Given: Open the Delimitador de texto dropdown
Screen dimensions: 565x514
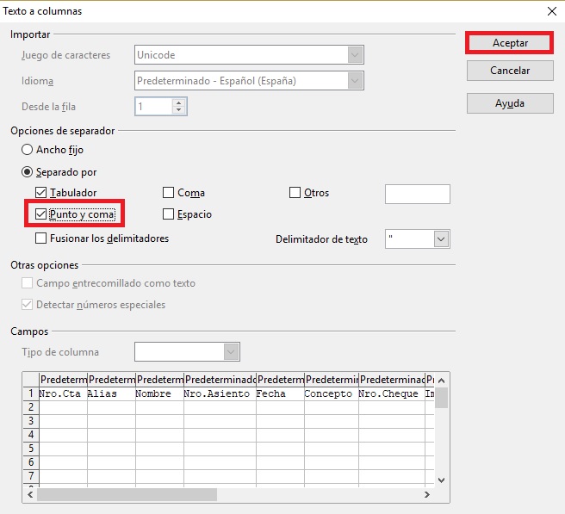Looking at the screenshot, I should click(441, 239).
